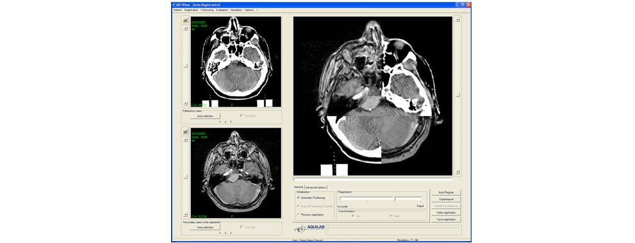Image resolution: width=635 pixels, height=243 pixels.
Task: Click fused view scroll down arrow
Action: pyautogui.click(x=458, y=172)
